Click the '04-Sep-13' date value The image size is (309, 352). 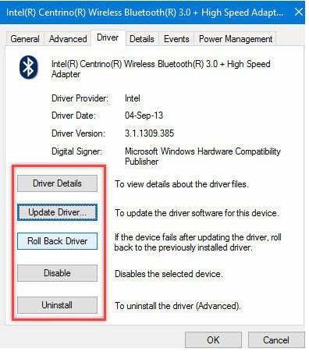pyautogui.click(x=144, y=116)
